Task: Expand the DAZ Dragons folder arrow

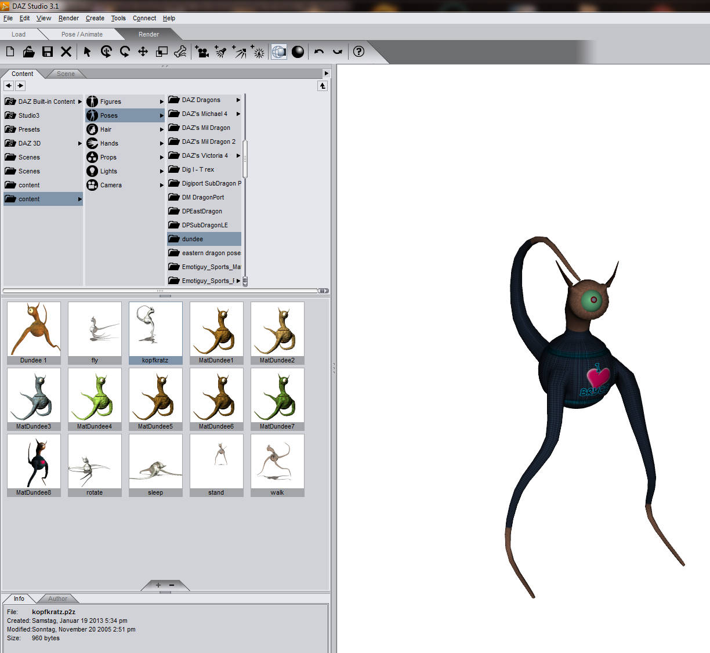Action: click(x=238, y=100)
